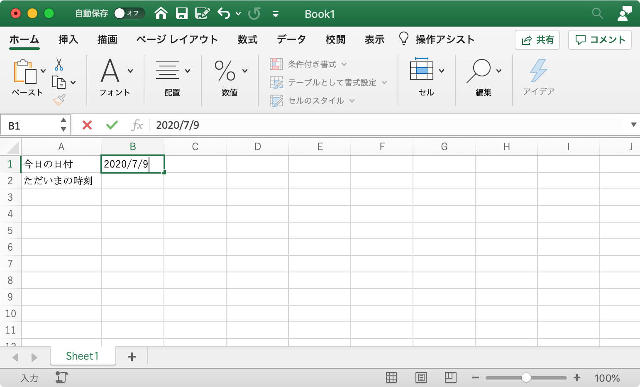The image size is (640, 387).
Task: Cut selection with scissors icon
Action: tap(59, 64)
